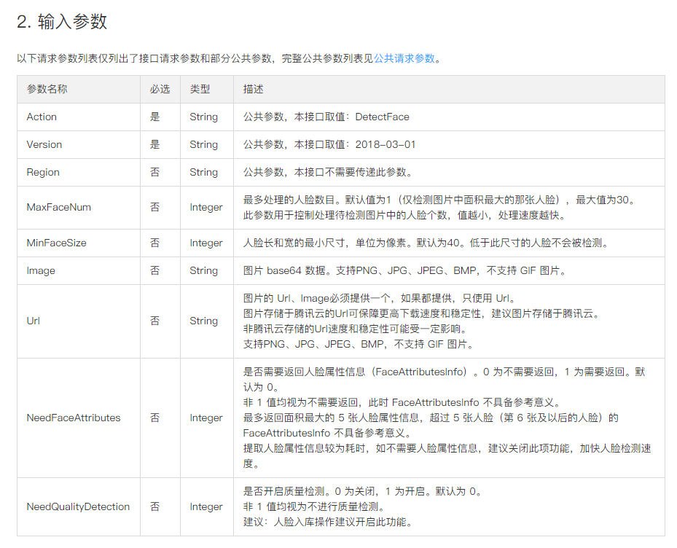This screenshot has width=677, height=548.
Task: Click the 必选 column header
Action: (x=160, y=89)
